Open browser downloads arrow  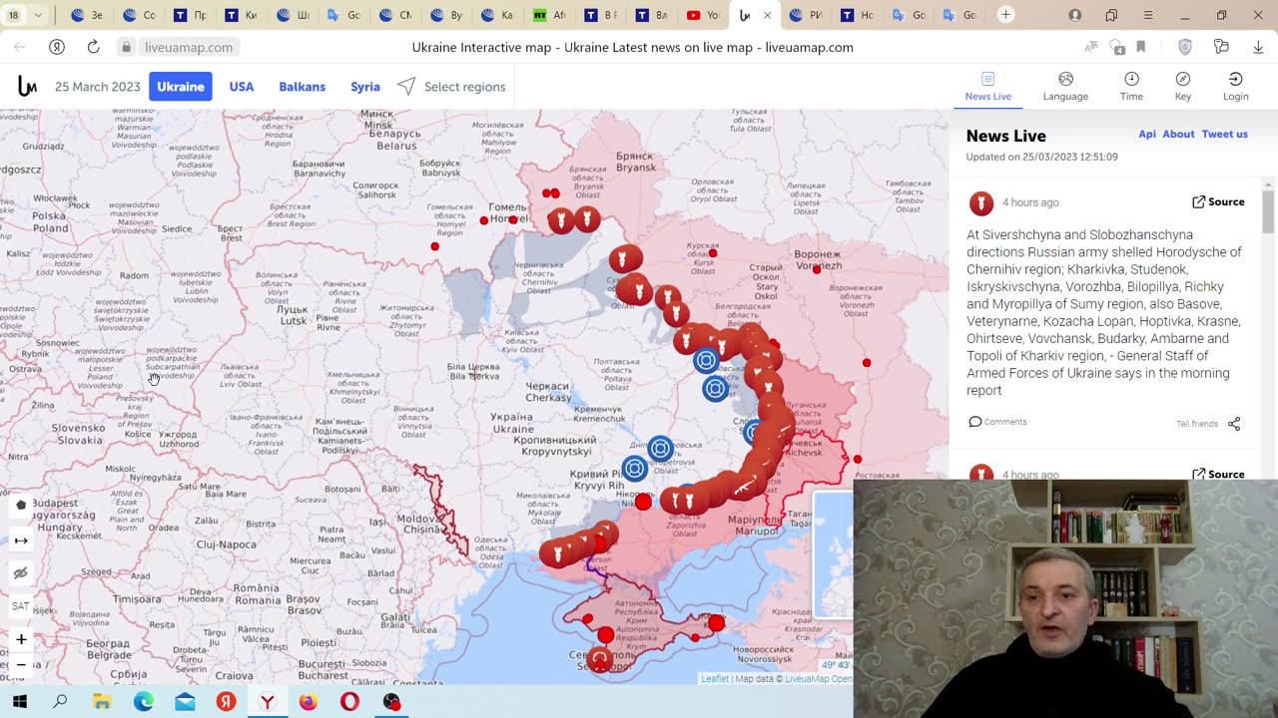[1257, 47]
